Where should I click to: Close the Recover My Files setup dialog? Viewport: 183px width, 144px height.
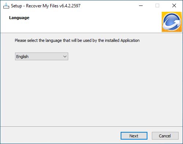pyautogui.click(x=174, y=6)
